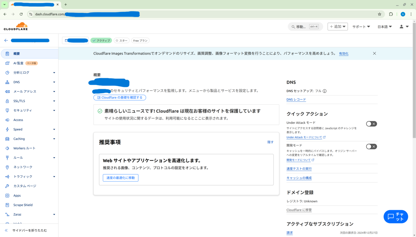This screenshot has height=237, width=416.
Task: Click the DNS network icon in sidebar
Action: (7, 82)
